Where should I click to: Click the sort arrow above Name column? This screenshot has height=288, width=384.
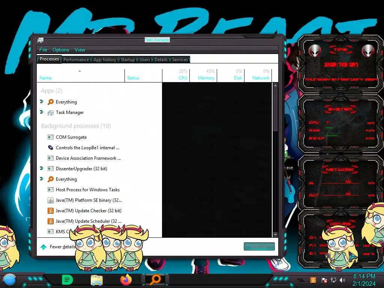click(x=79, y=71)
